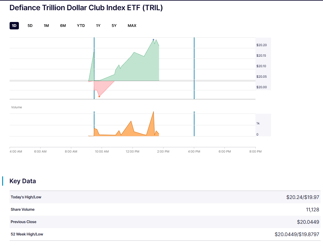
Task: Switch to YTD chart view
Action: pos(81,26)
